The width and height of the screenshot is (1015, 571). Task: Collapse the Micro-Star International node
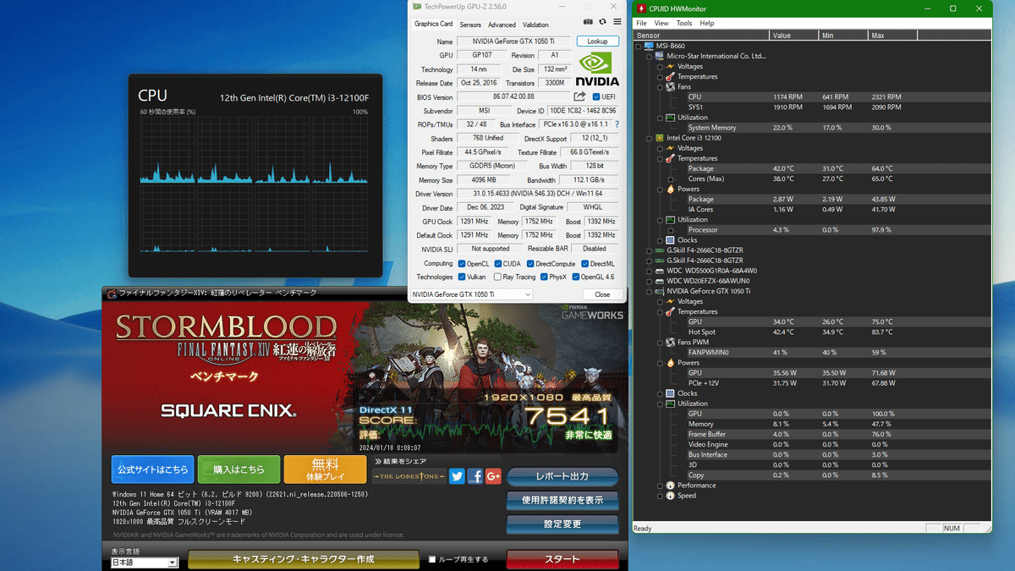(x=650, y=56)
